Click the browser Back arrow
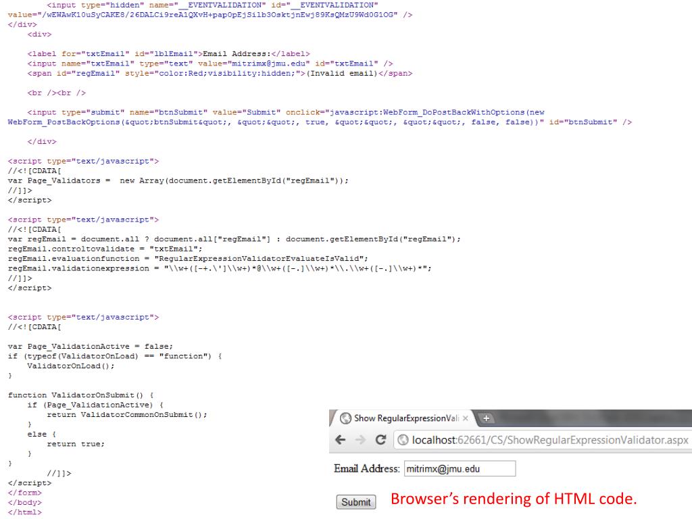This screenshot has width=692, height=519. (341, 439)
